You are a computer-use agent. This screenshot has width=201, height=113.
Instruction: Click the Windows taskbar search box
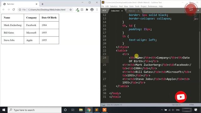pyautogui.click(x=35, y=110)
